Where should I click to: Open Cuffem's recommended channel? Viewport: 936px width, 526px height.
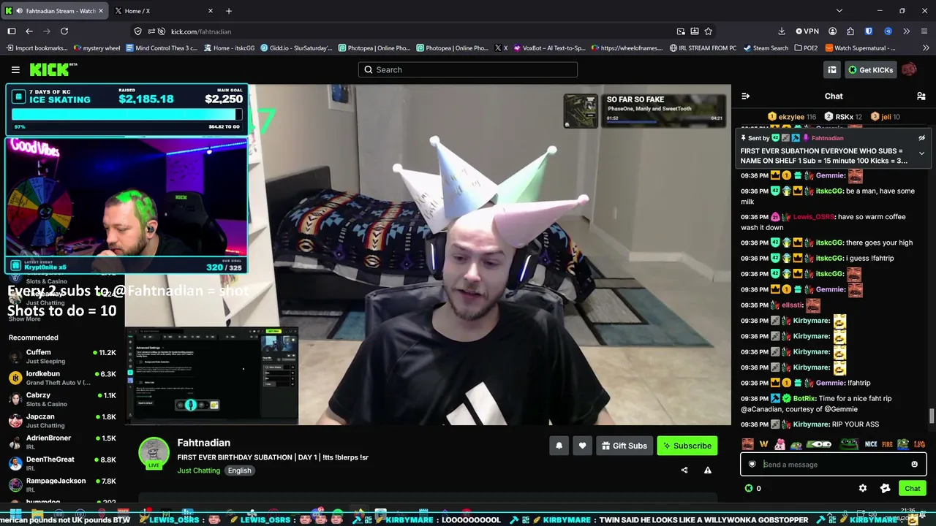62,357
